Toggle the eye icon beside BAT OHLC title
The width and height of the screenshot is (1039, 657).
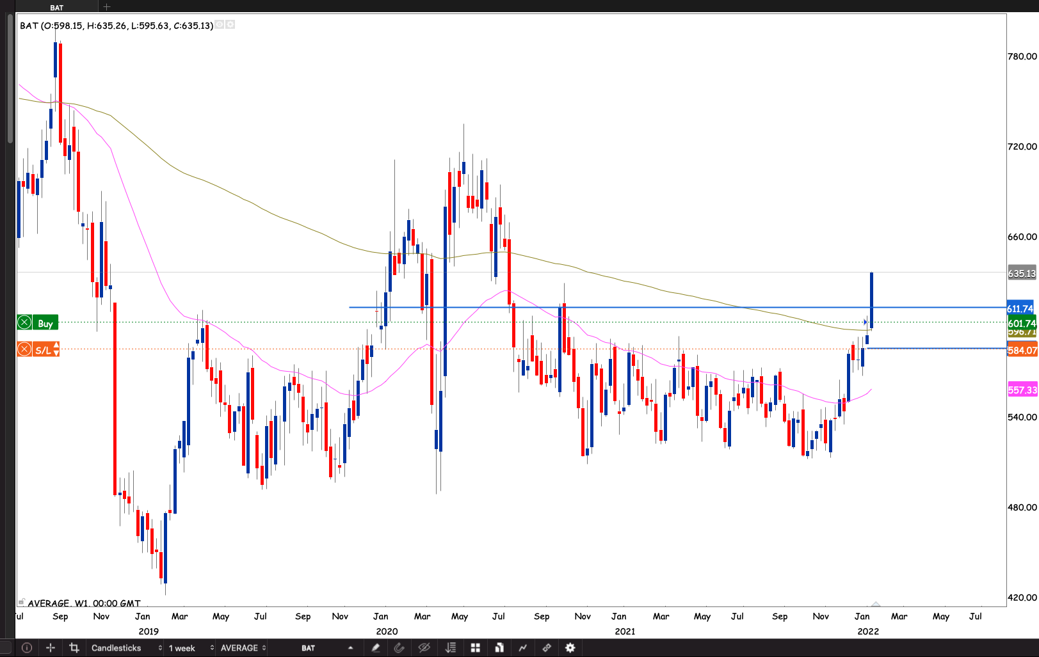(x=220, y=25)
